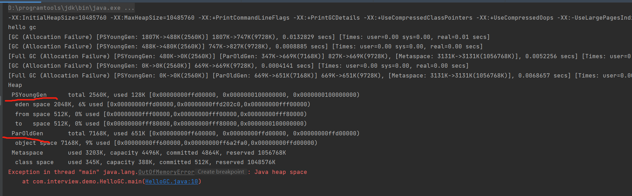Click the java.exe path on first line

64,8
